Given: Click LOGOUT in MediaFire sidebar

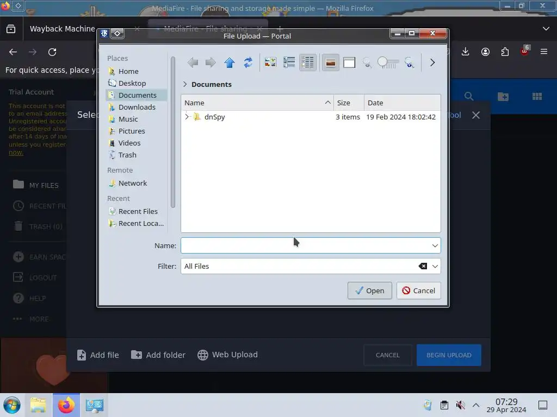Looking at the screenshot, I should 35,277.
